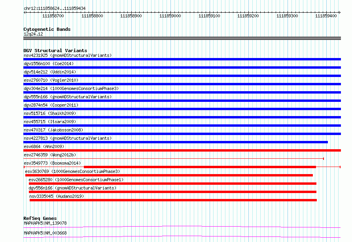Click ruler position 111859400
The image size is (352, 242).
pyautogui.click(x=326, y=16)
